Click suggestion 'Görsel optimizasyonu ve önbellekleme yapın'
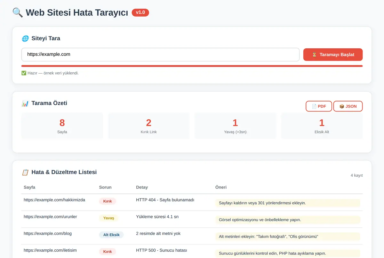Image resolution: width=384 pixels, height=258 pixels. tap(288, 220)
